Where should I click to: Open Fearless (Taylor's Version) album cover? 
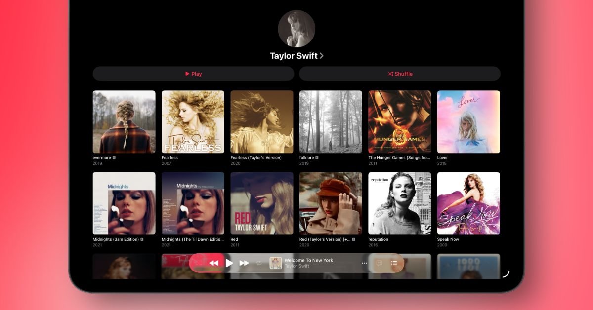pyautogui.click(x=262, y=121)
